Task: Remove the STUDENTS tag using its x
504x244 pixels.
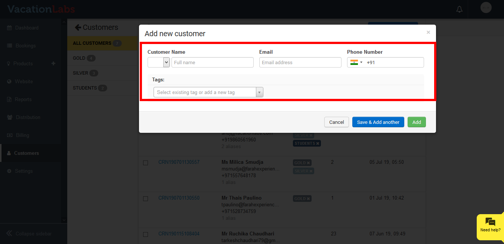Action: (318, 143)
